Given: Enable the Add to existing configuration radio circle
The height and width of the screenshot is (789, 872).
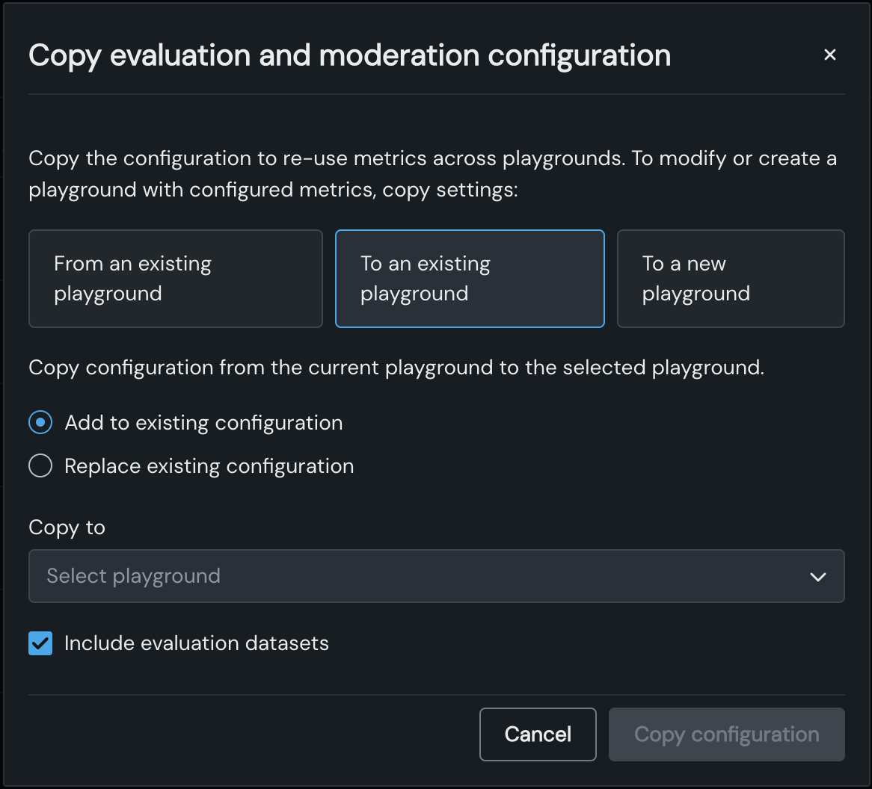Looking at the screenshot, I should pyautogui.click(x=40, y=423).
